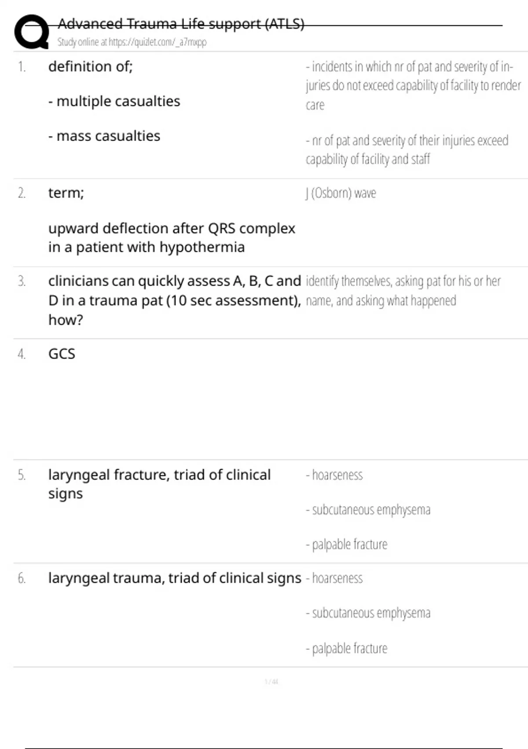
Task: Click the page number indicator 1/44
Action: click(x=271, y=682)
